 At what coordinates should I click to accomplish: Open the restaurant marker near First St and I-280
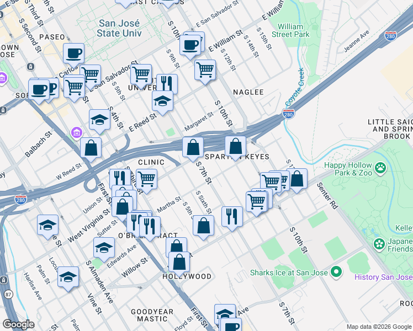pos(120,178)
